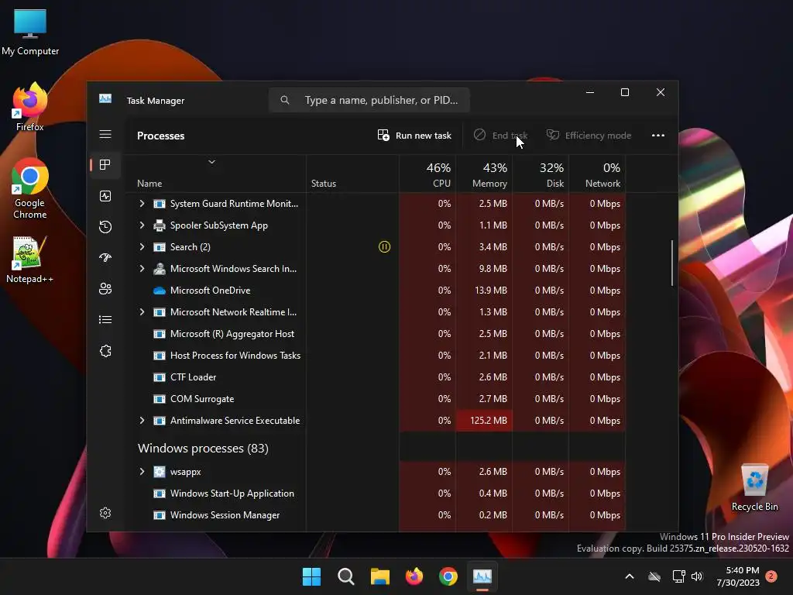Open the App history page icon

(x=105, y=227)
